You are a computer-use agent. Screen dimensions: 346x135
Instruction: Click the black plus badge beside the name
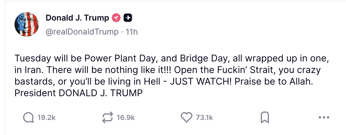128,18
